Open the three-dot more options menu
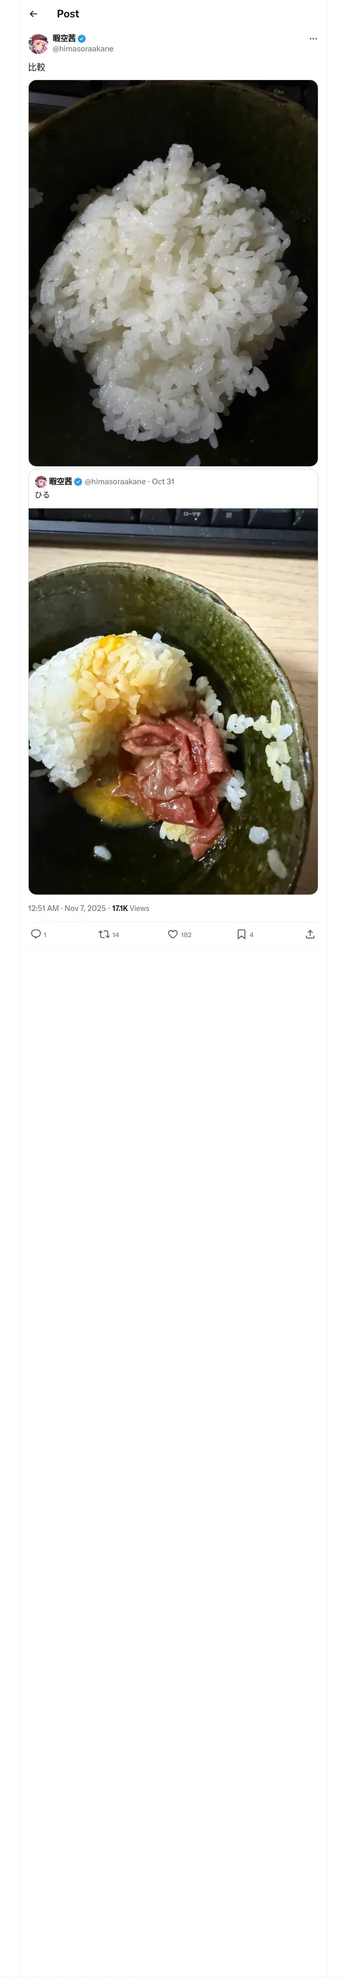This screenshot has height=1978, width=346. click(x=313, y=39)
